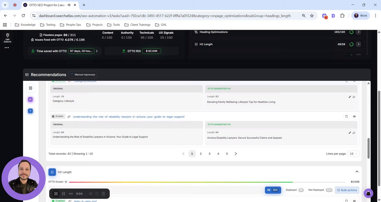Select the Deployed filter tab
The width and height of the screenshot is (381, 202).
[x=294, y=190]
